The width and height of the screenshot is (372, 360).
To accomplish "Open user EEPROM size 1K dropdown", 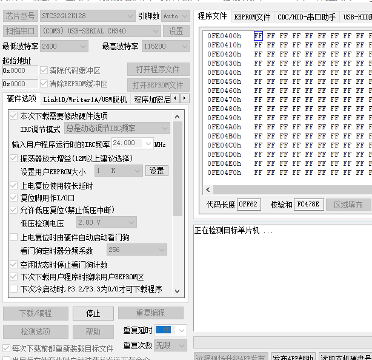I will pos(119,171).
